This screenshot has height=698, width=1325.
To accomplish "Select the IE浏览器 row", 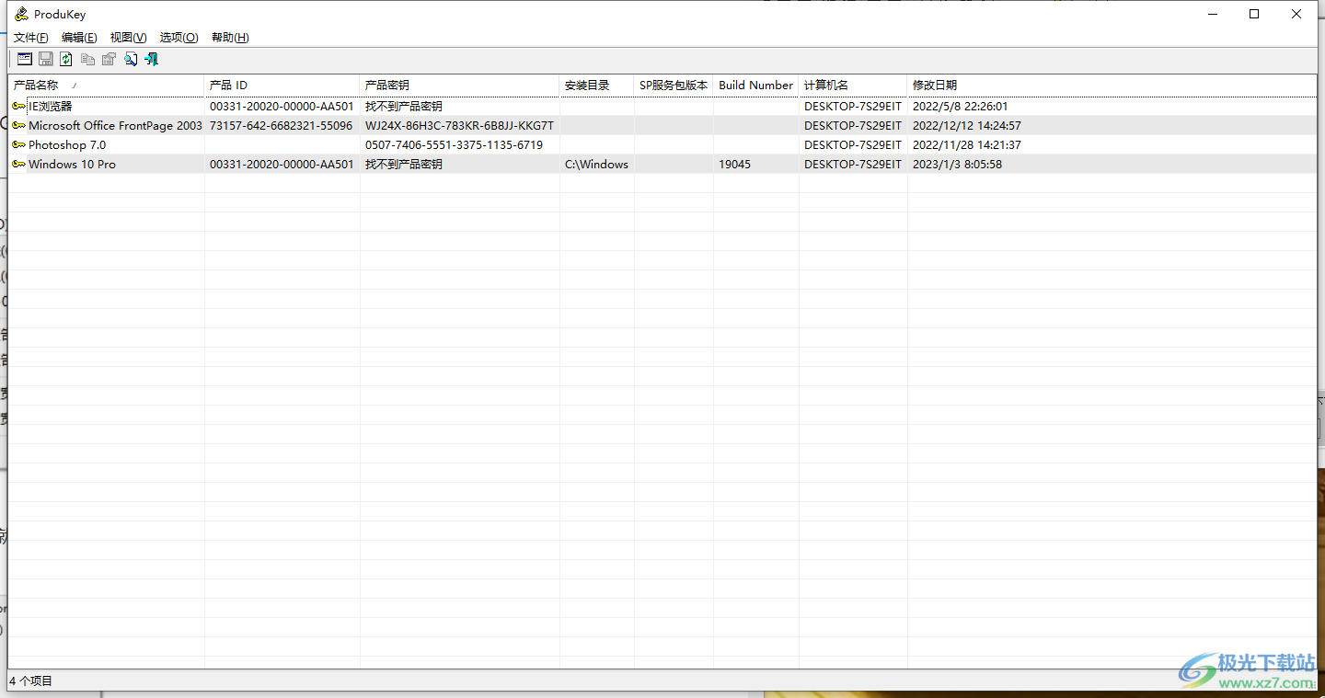I will [x=662, y=106].
